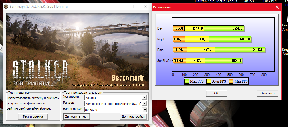Open the Far Cry 4 desktop shortcut
The height and width of the screenshot is (127, 288).
point(270,1)
